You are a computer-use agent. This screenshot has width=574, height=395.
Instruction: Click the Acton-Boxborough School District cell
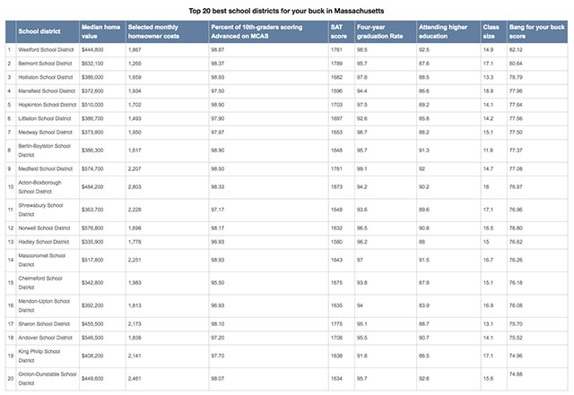click(43, 186)
